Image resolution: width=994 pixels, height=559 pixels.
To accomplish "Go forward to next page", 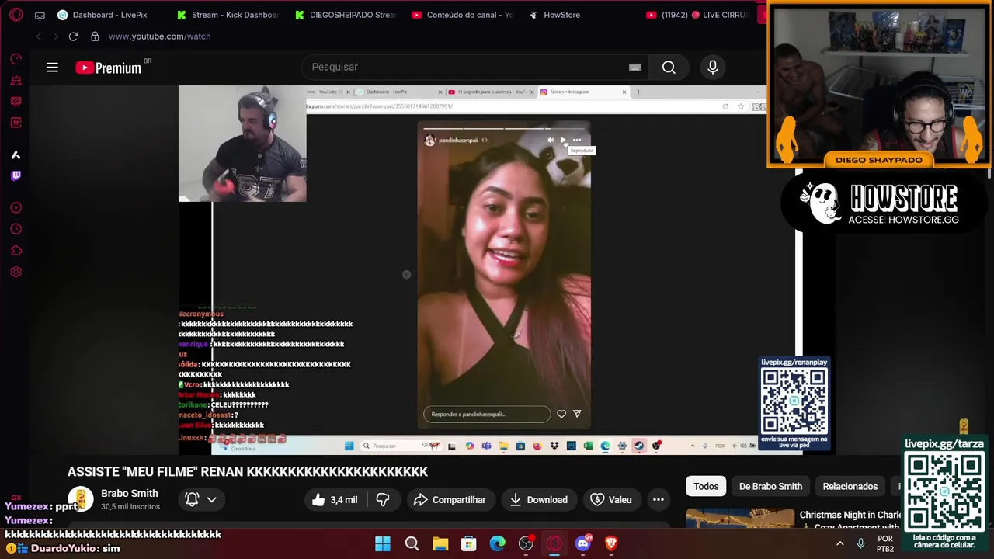I will point(55,36).
